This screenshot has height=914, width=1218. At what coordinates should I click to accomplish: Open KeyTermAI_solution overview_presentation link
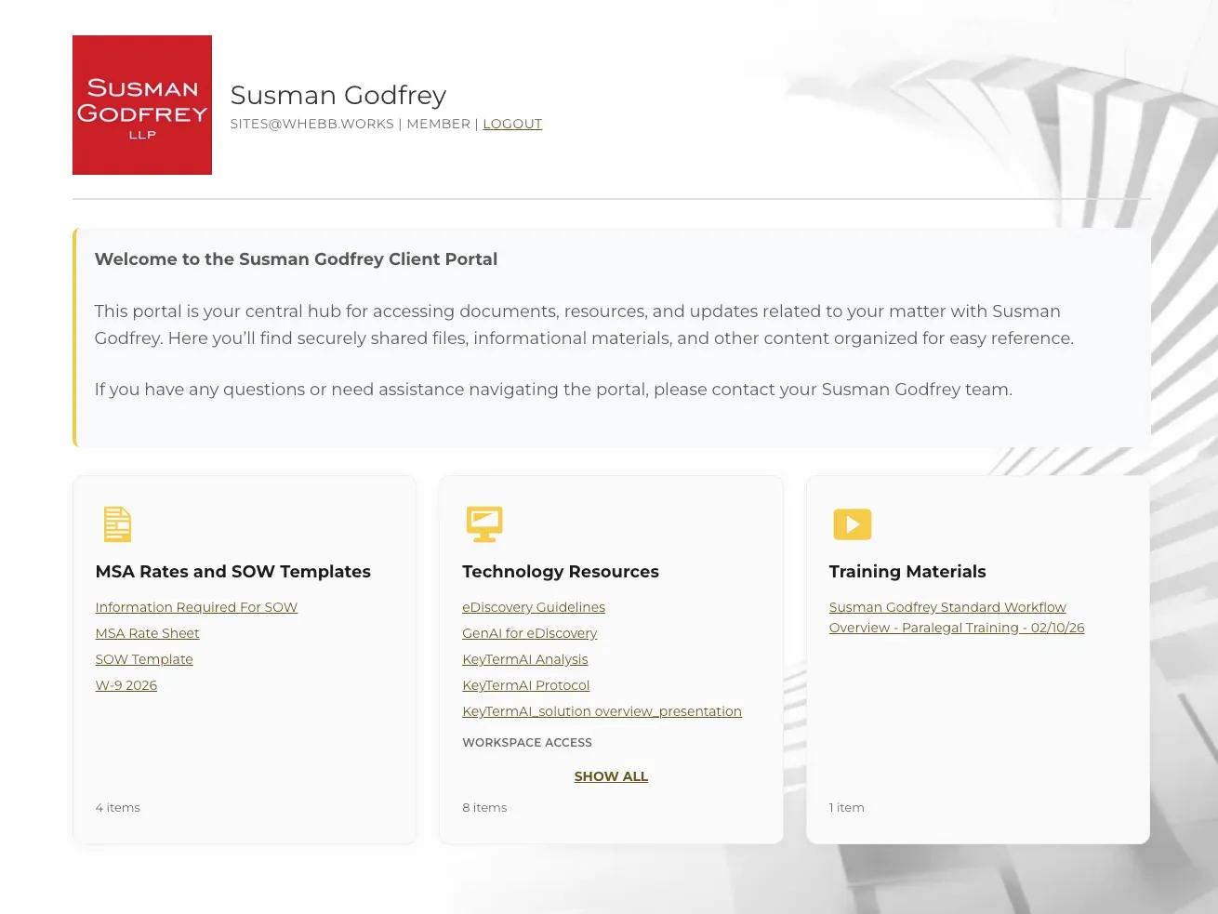tap(602, 711)
